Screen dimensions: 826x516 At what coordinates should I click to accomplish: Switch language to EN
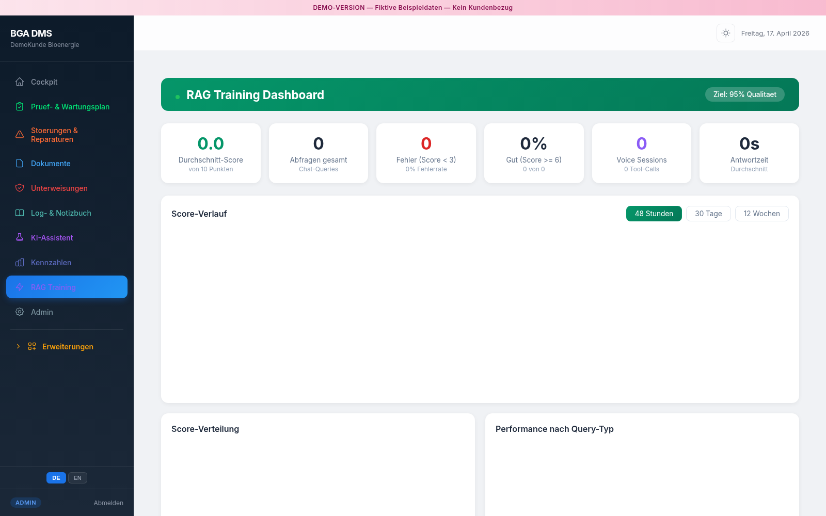point(77,478)
